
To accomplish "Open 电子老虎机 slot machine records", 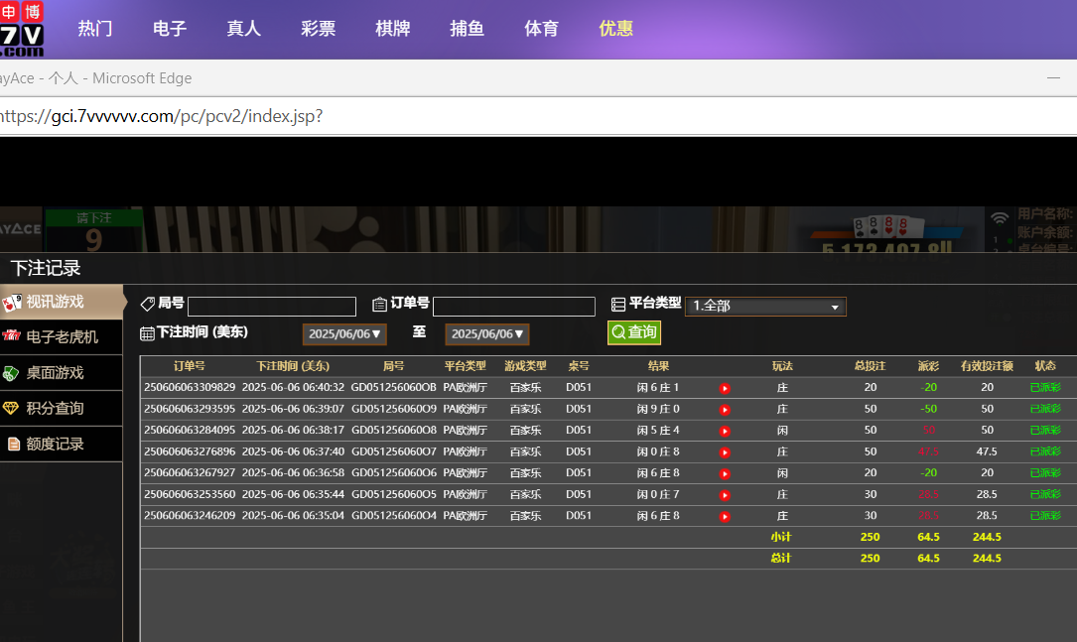I will click(x=62, y=336).
